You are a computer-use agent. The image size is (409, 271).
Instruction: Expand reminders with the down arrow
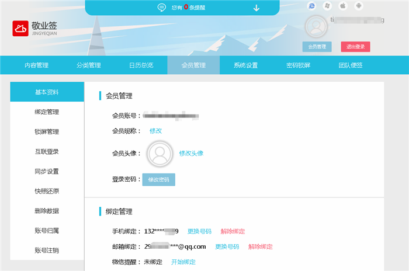(x=256, y=8)
